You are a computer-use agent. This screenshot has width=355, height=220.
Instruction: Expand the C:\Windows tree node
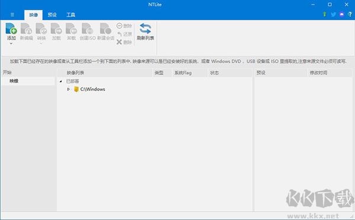(69, 89)
